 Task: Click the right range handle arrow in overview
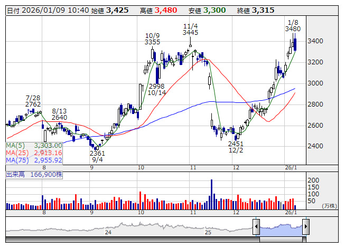point(305,227)
